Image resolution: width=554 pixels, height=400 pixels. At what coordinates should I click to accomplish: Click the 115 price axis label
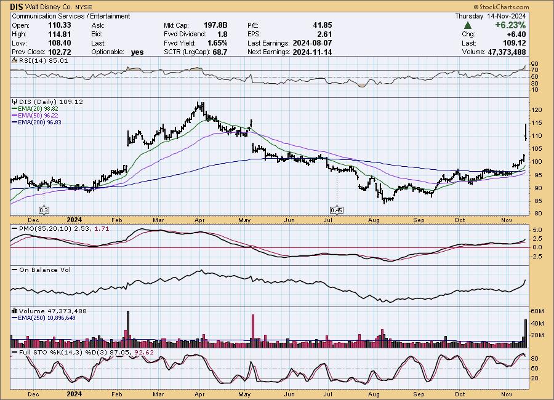[536, 123]
